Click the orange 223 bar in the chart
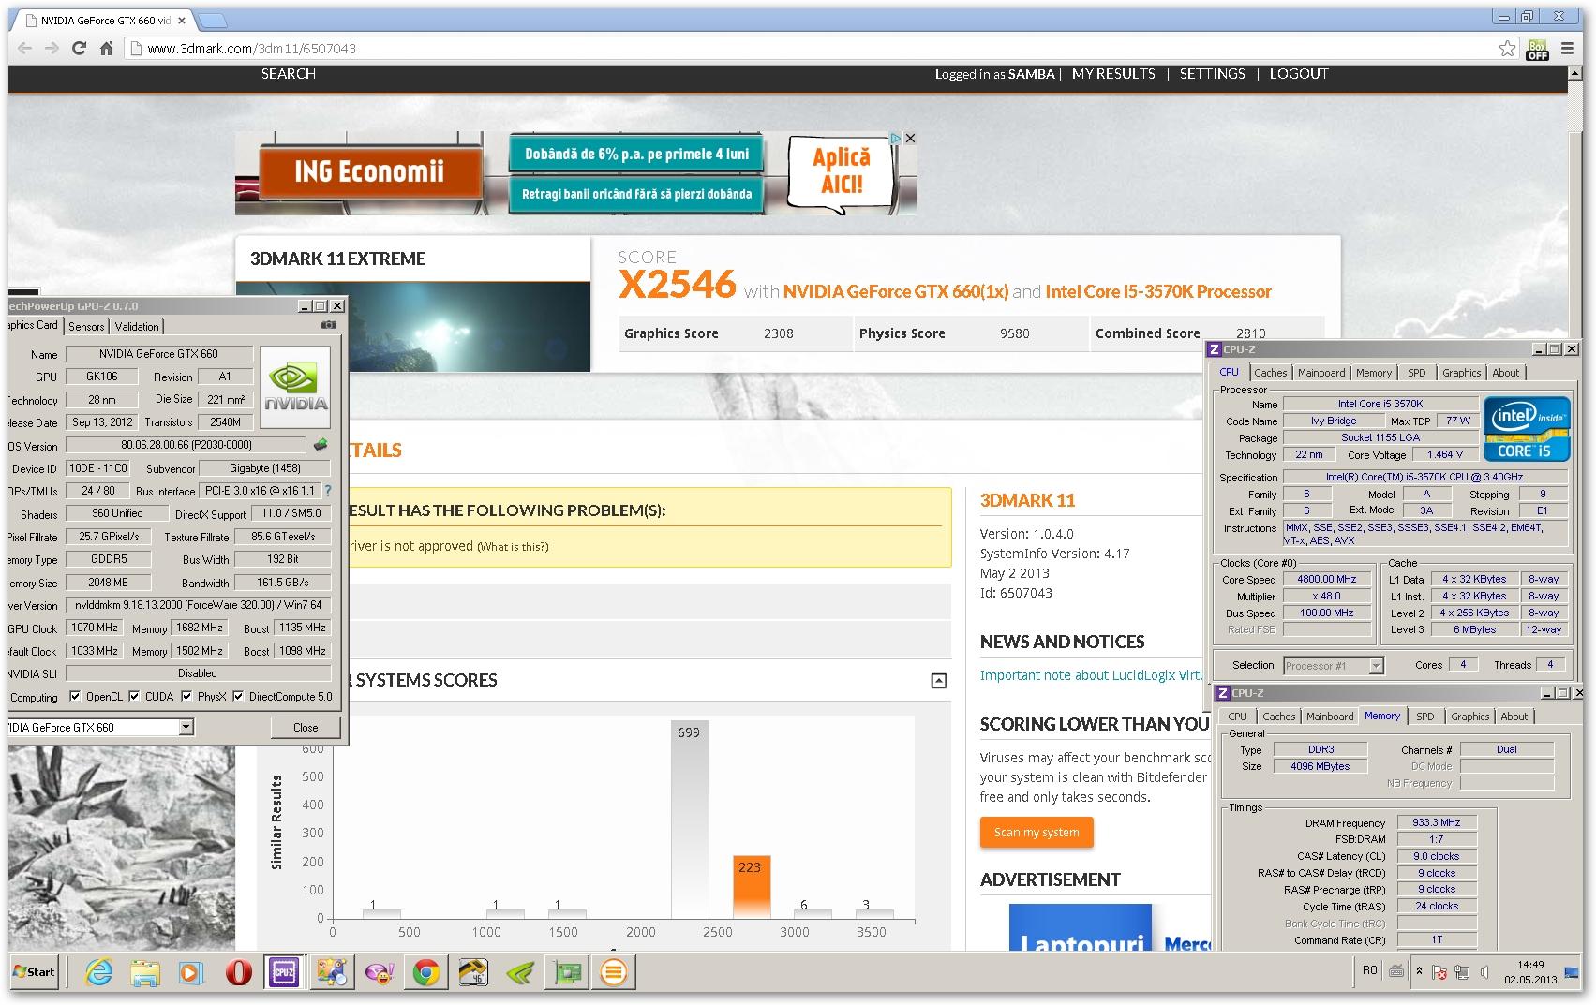The image size is (1596, 1005). pyautogui.click(x=752, y=887)
